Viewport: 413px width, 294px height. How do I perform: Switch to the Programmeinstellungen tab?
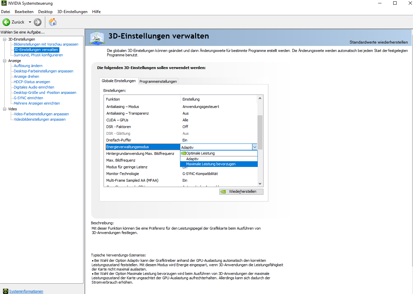point(158,81)
